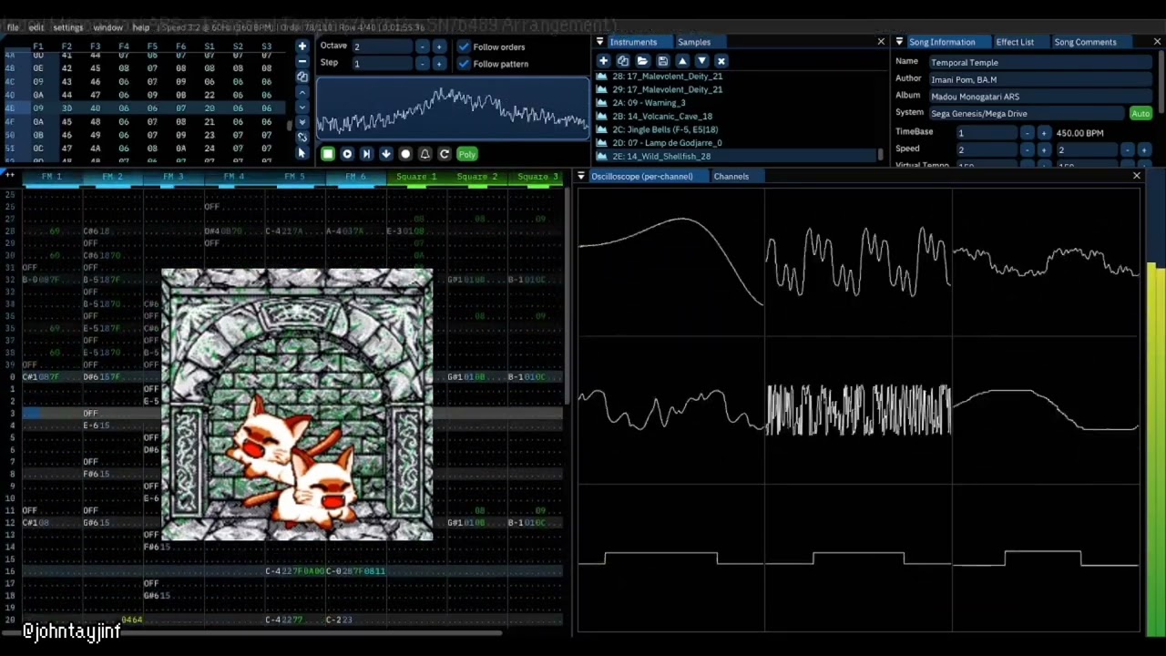The width and height of the screenshot is (1166, 656).
Task: Open the edit menu
Action: (37, 27)
